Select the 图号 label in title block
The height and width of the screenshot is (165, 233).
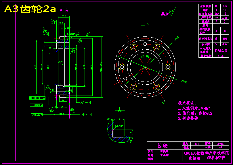tap(208, 144)
